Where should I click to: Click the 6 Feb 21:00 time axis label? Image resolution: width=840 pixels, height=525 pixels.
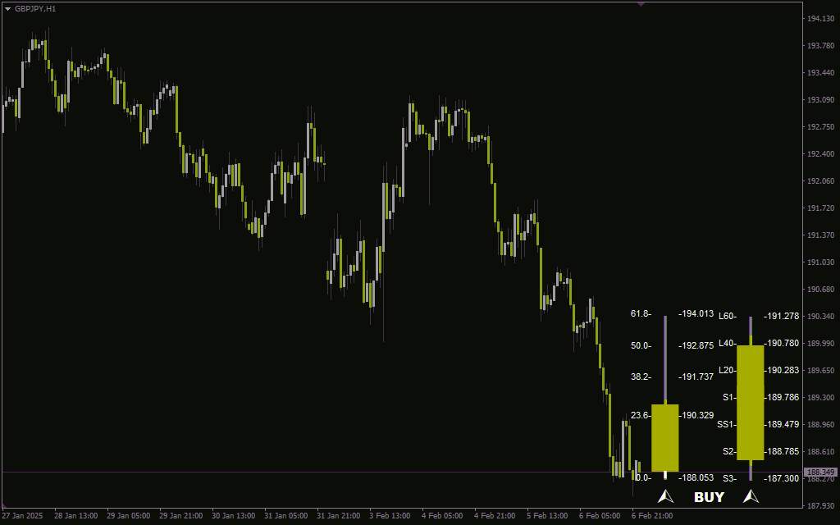pos(652,516)
